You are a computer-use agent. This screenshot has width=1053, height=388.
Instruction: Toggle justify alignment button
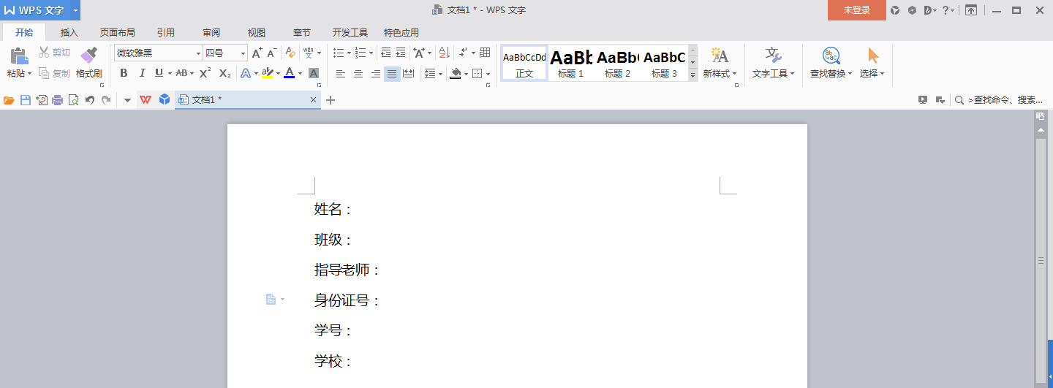pos(392,73)
